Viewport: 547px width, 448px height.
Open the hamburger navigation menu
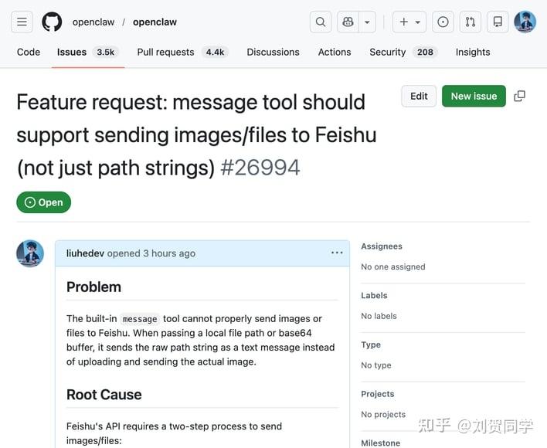point(22,22)
